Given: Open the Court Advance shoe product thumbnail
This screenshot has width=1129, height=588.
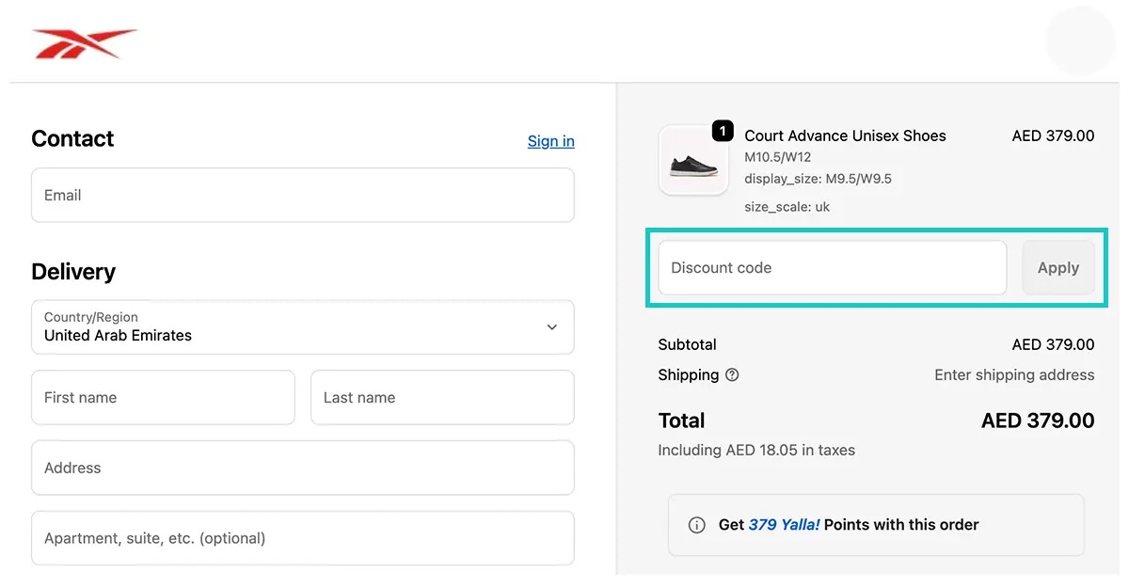Looking at the screenshot, I should (x=693, y=160).
